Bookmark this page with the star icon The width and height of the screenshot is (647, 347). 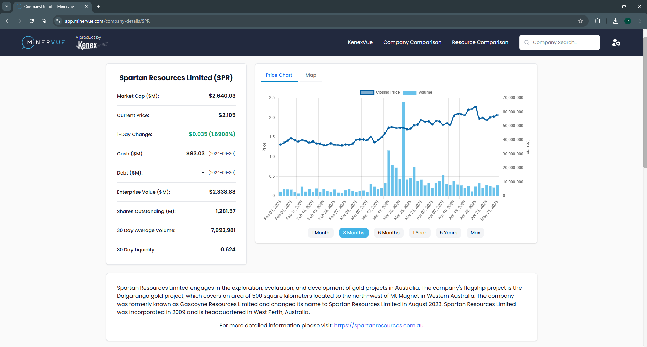pos(580,21)
